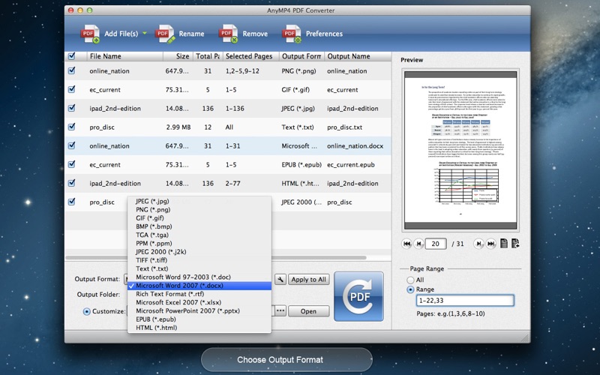This screenshot has width=600, height=375.
Task: Select Microsoft Word 2007 (*.docx) option
Action: click(199, 286)
